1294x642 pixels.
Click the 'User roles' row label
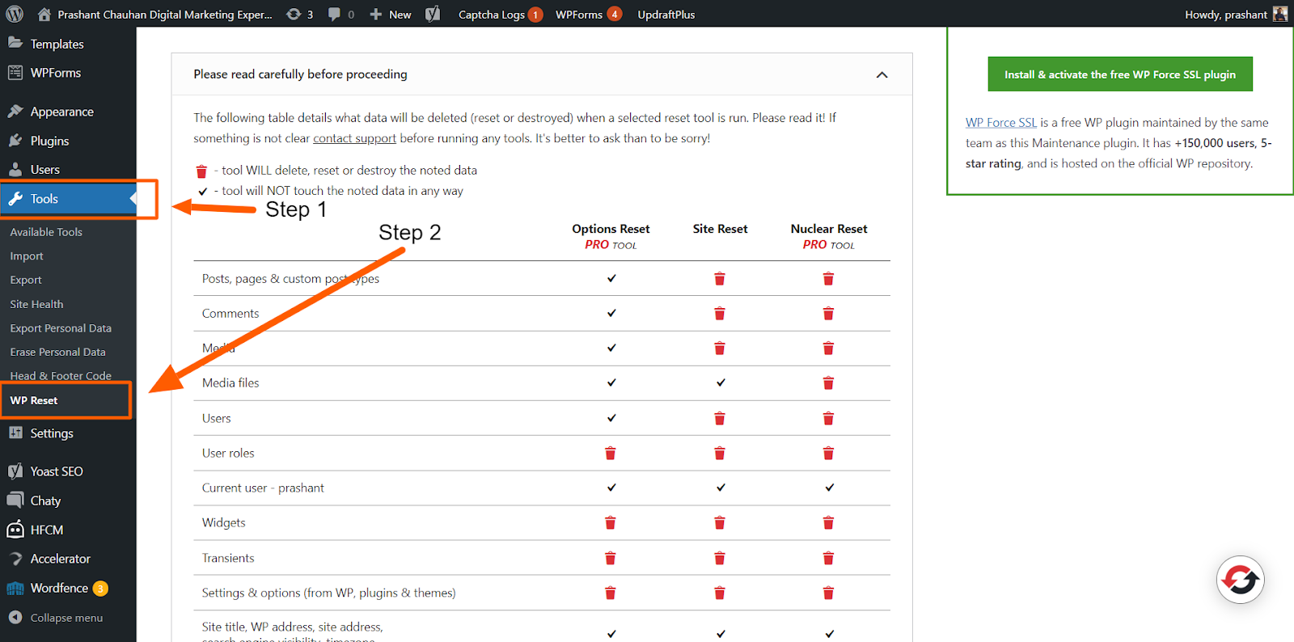point(228,454)
